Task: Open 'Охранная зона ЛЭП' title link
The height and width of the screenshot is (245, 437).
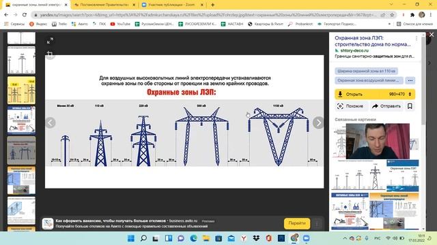Action: tap(372, 41)
